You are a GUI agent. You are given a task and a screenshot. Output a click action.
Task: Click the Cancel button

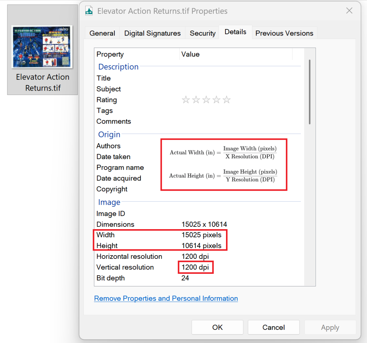273,327
